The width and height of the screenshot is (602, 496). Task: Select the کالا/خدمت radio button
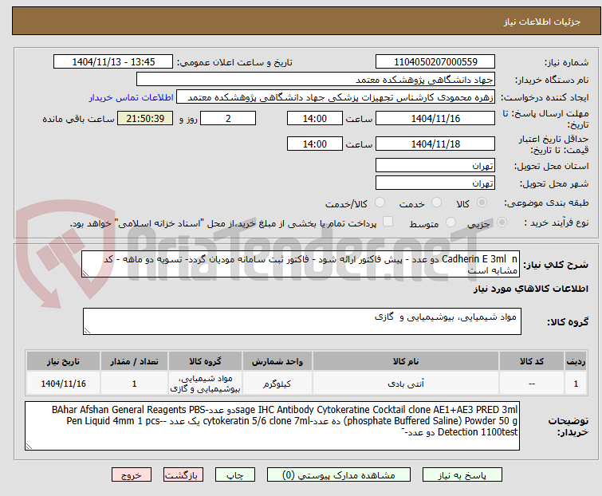pyautogui.click(x=380, y=203)
